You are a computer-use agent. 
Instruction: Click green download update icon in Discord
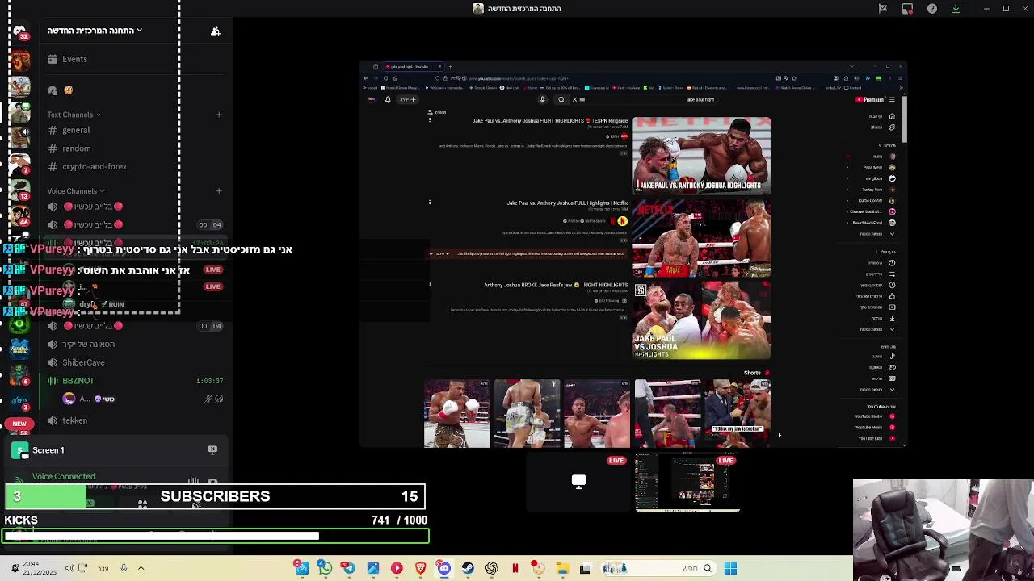click(956, 9)
